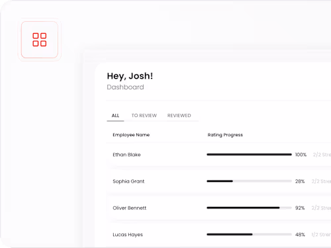Click Sophia Grant's rating progress bar
The width and height of the screenshot is (331, 248).
(249, 181)
